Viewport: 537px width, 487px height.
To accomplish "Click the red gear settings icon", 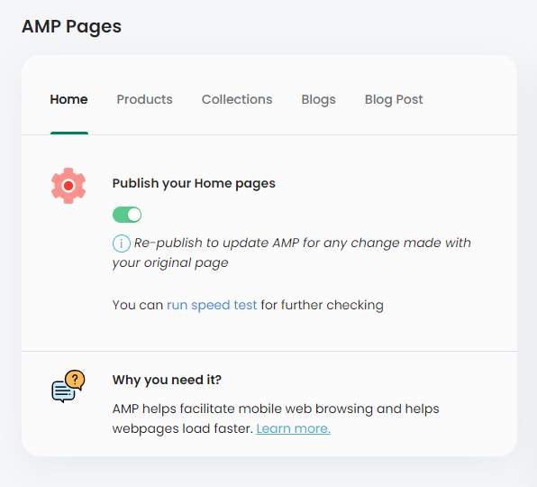I will click(x=68, y=186).
